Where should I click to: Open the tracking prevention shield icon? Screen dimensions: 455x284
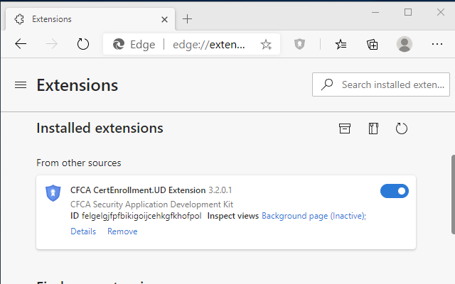[x=300, y=44]
